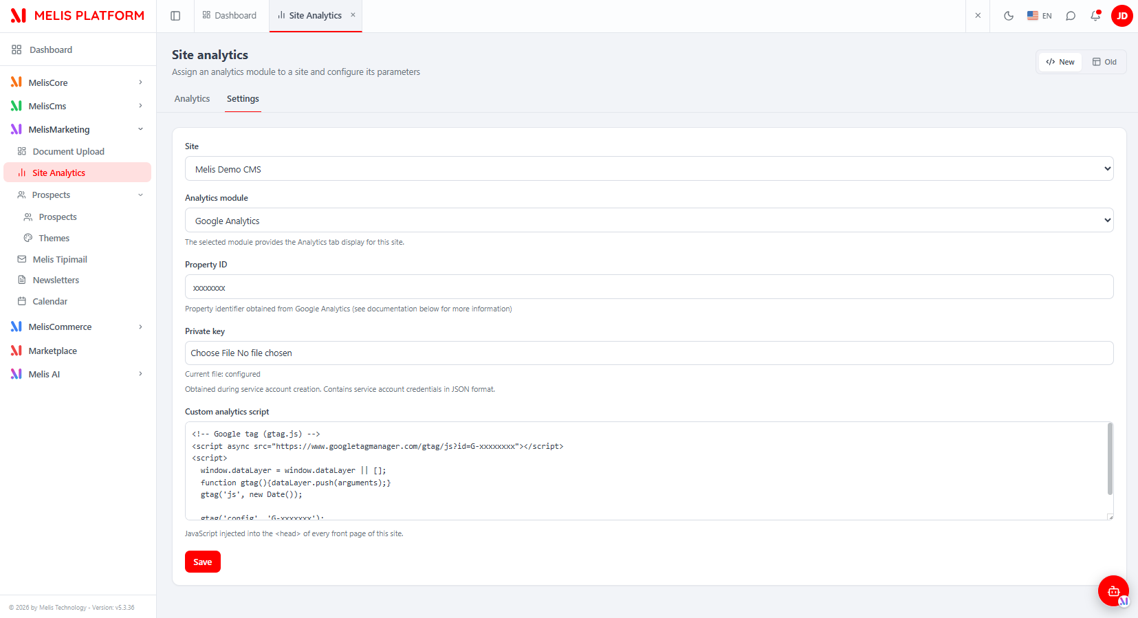Click the Save button
The height and width of the screenshot is (618, 1138).
pos(203,562)
